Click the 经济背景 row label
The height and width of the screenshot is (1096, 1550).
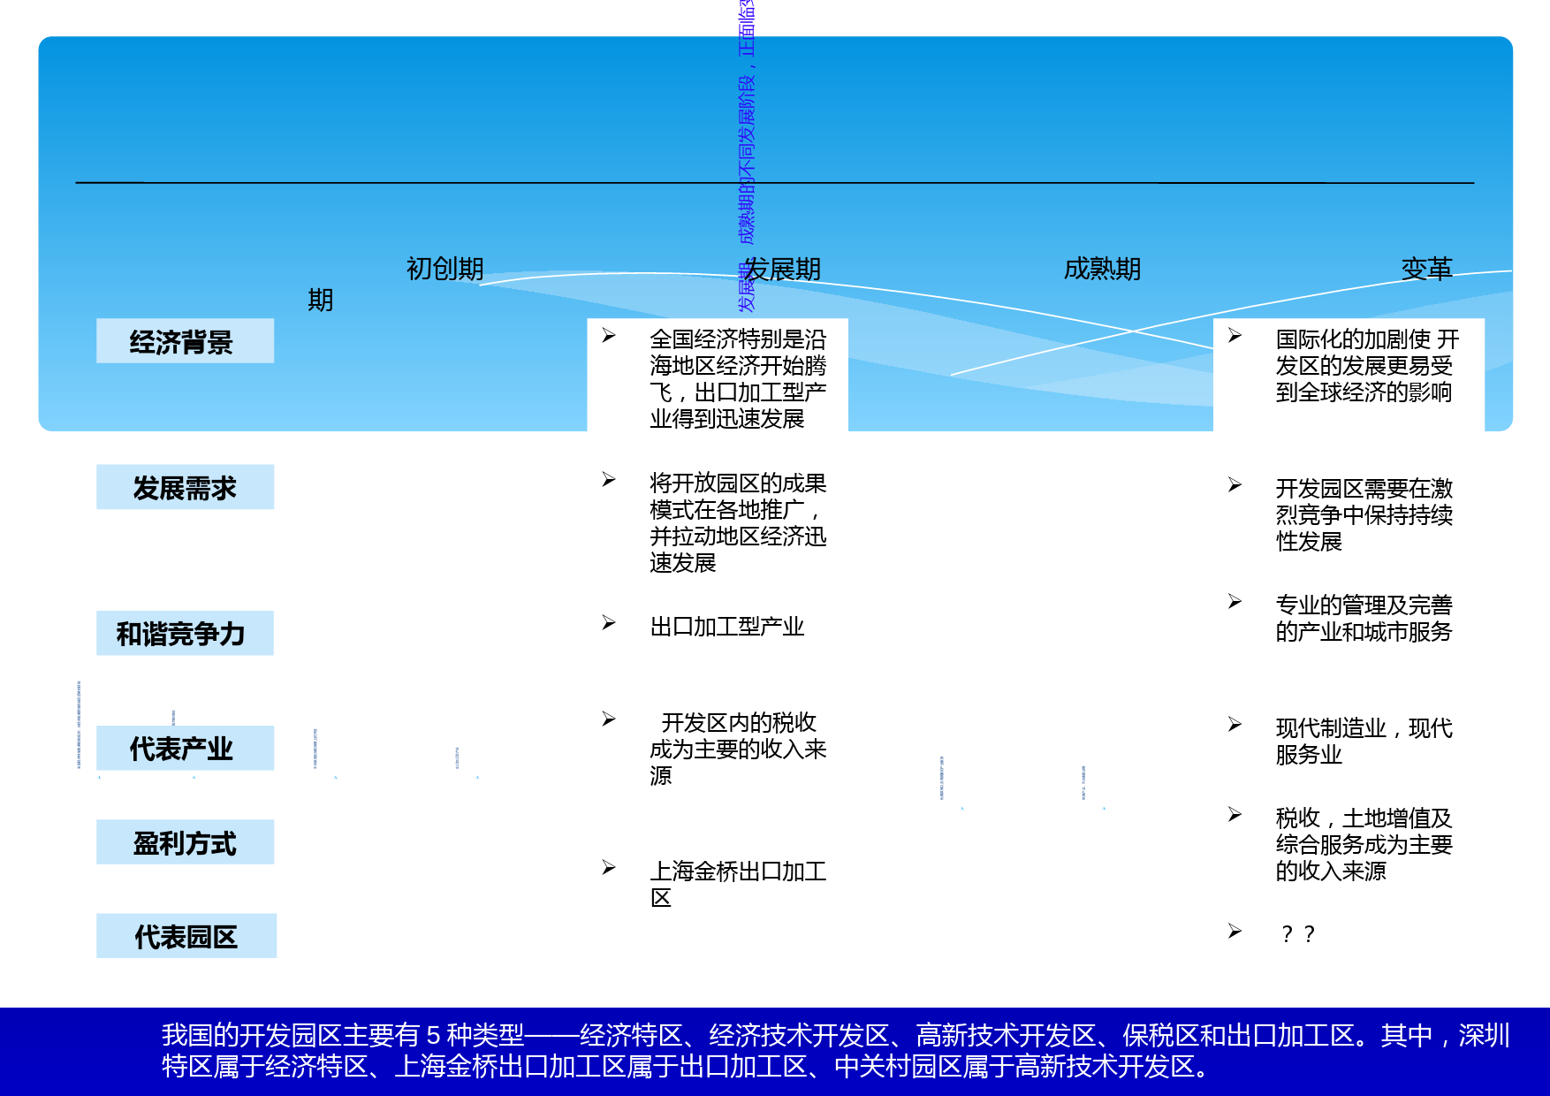[x=185, y=341]
